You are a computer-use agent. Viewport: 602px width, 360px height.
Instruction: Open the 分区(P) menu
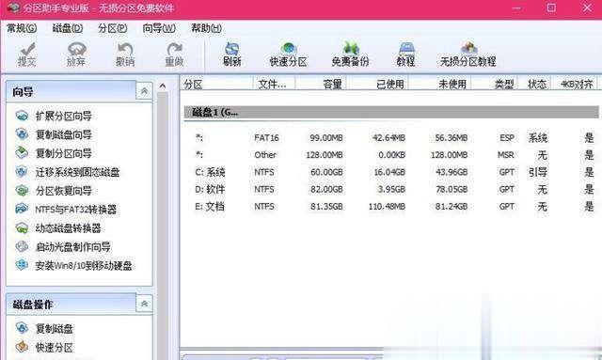point(113,28)
